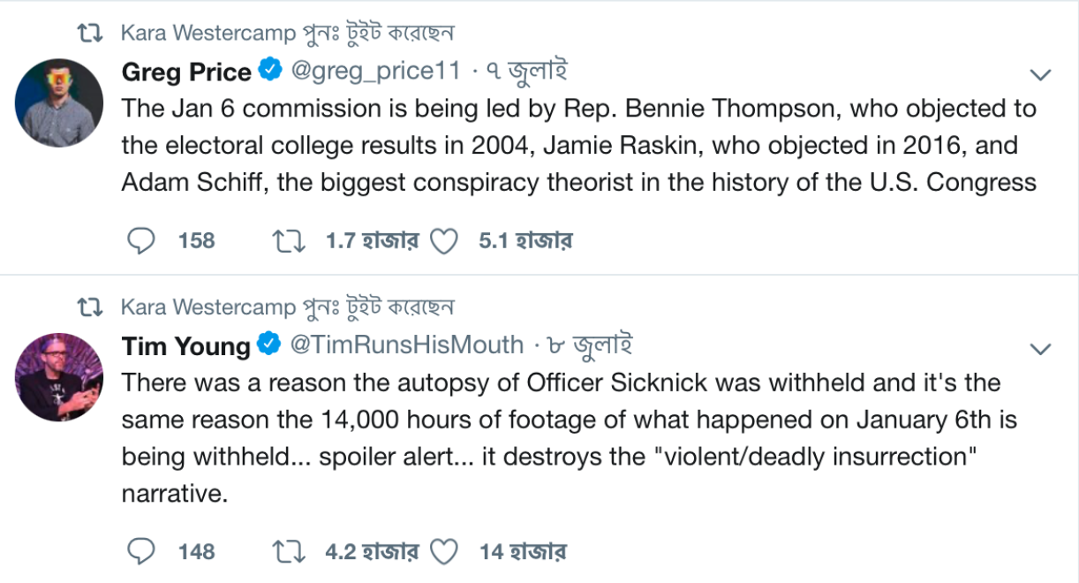Open the ৮ জুলাই tweet timestamp
The width and height of the screenshot is (1079, 583).
[x=589, y=345]
